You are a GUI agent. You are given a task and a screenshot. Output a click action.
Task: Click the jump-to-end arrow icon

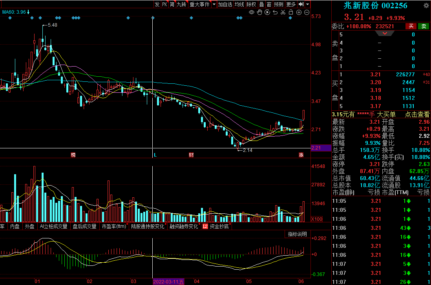click(301, 4)
